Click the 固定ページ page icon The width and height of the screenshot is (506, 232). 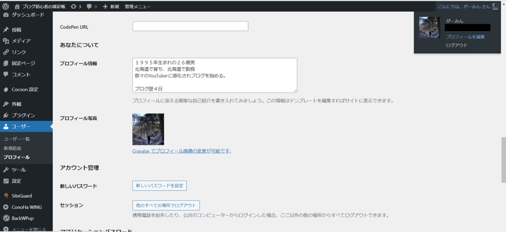point(5,64)
